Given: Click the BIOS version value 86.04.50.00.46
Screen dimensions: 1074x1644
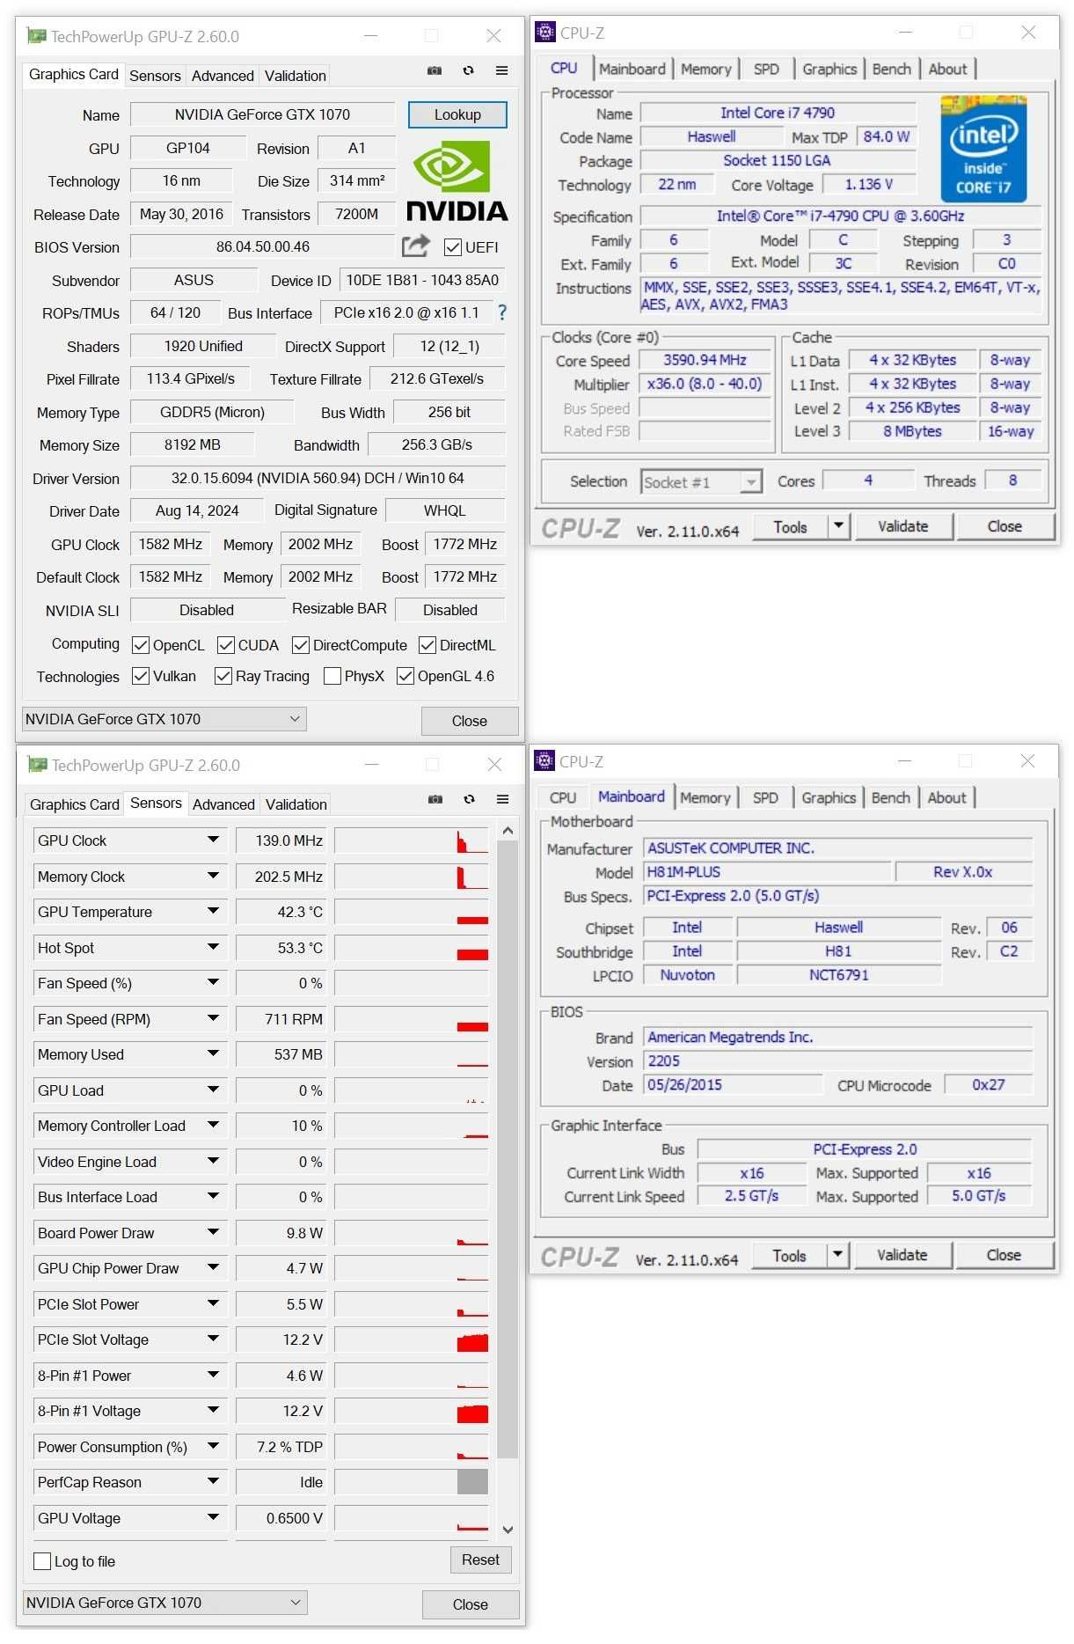Looking at the screenshot, I should coord(263,246).
